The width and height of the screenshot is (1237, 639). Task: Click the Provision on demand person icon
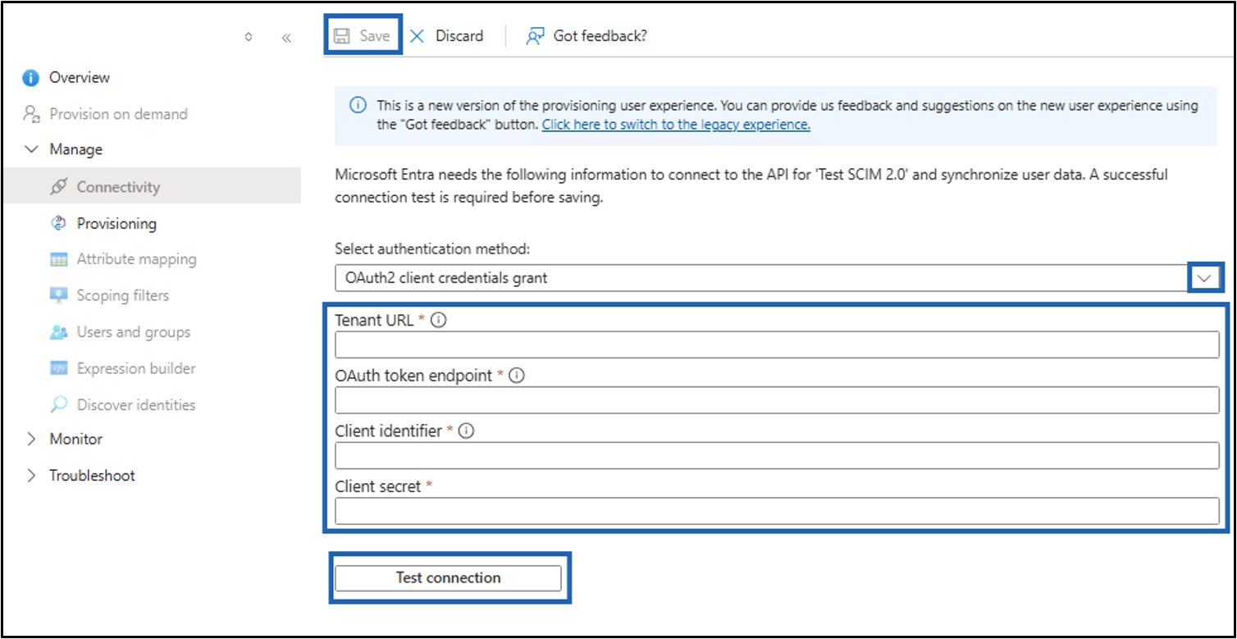31,114
